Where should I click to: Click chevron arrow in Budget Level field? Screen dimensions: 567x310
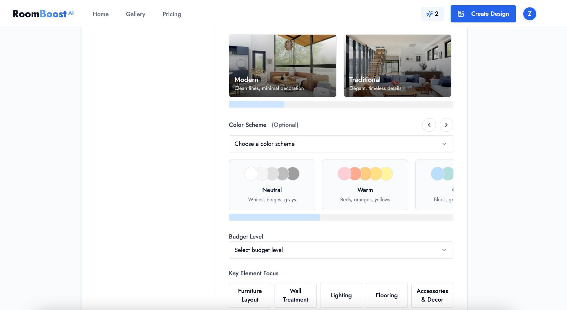click(444, 250)
